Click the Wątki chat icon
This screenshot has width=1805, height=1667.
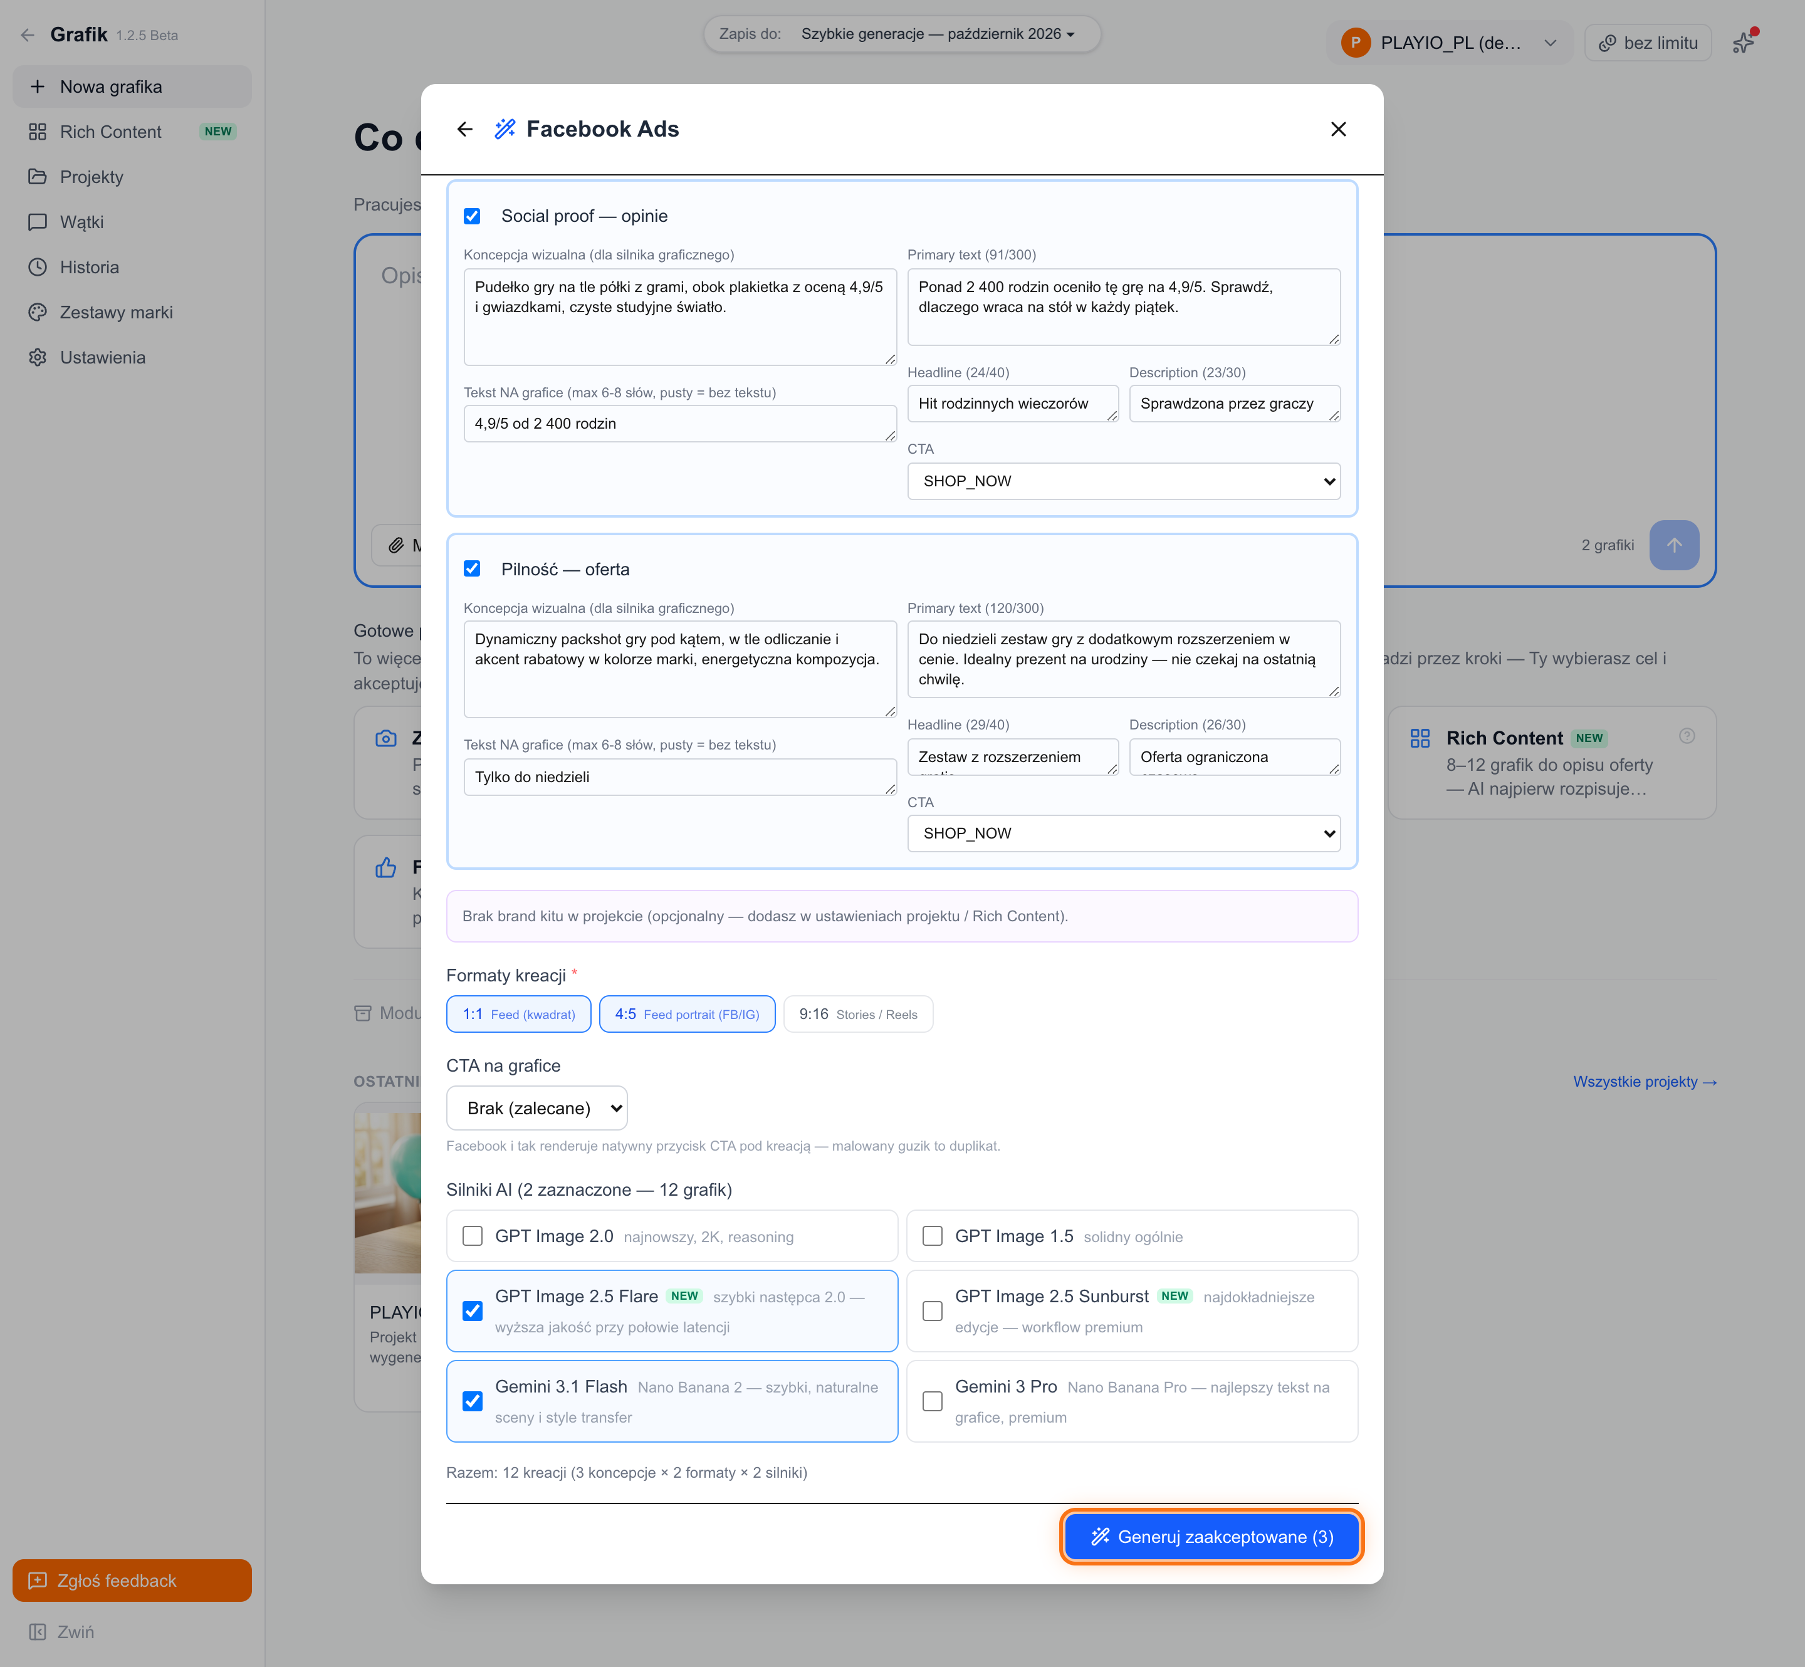click(x=37, y=222)
